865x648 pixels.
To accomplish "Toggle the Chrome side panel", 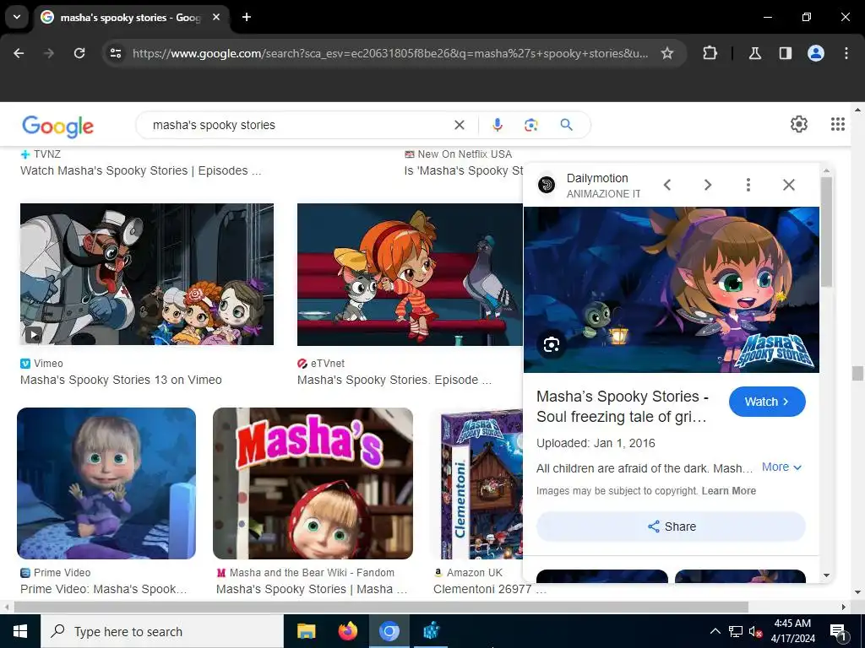I will [785, 53].
